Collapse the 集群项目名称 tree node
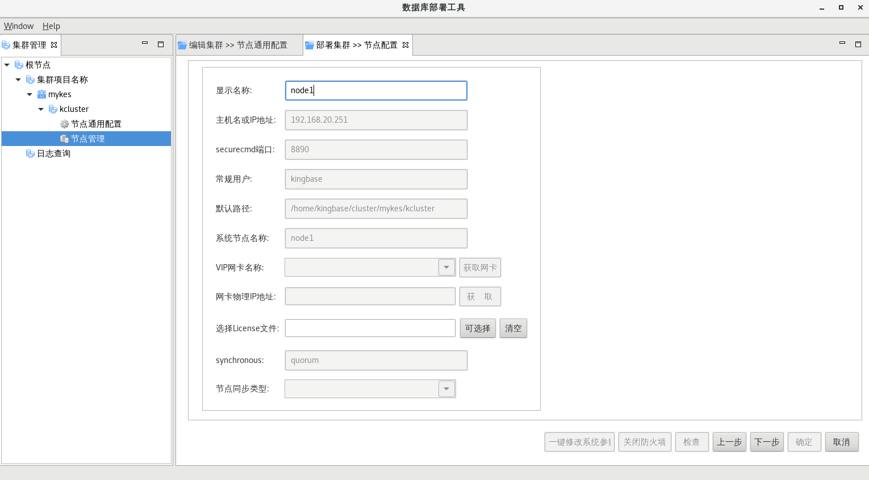Image resolution: width=869 pixels, height=480 pixels. click(18, 80)
